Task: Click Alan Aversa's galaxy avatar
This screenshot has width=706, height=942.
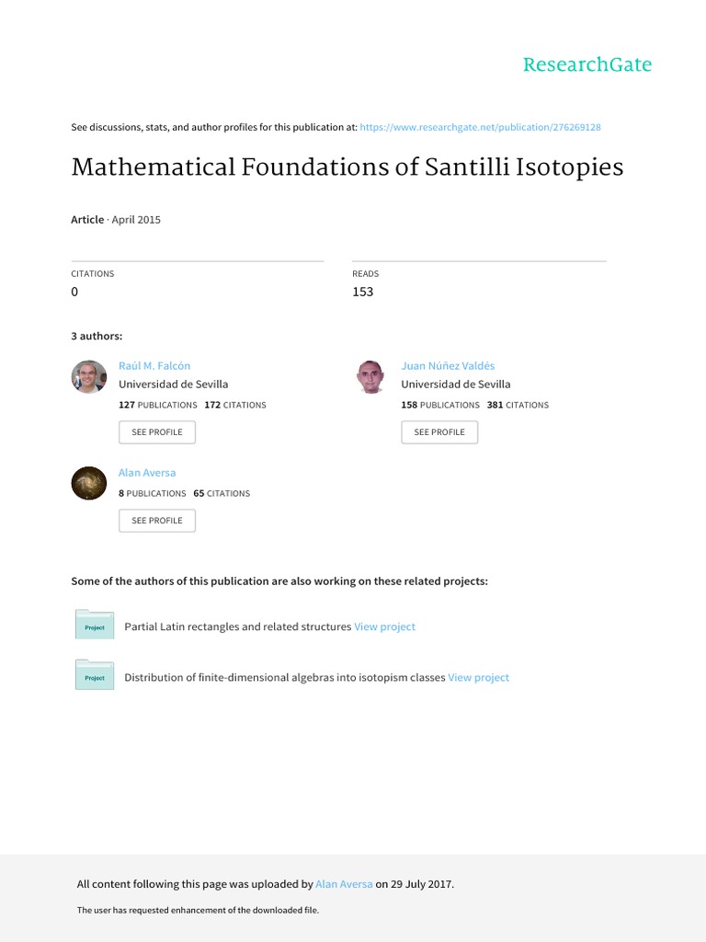Action: coord(89,483)
